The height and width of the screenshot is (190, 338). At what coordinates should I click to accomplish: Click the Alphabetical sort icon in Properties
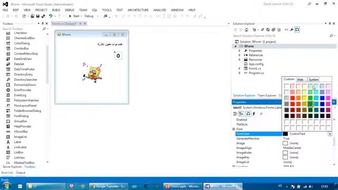(241, 114)
